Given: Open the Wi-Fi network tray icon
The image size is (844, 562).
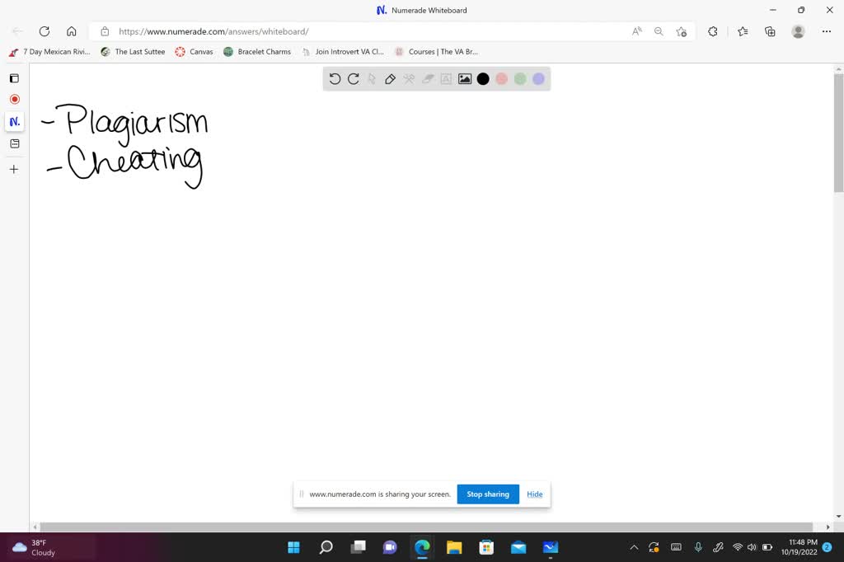Looking at the screenshot, I should pyautogui.click(x=738, y=547).
